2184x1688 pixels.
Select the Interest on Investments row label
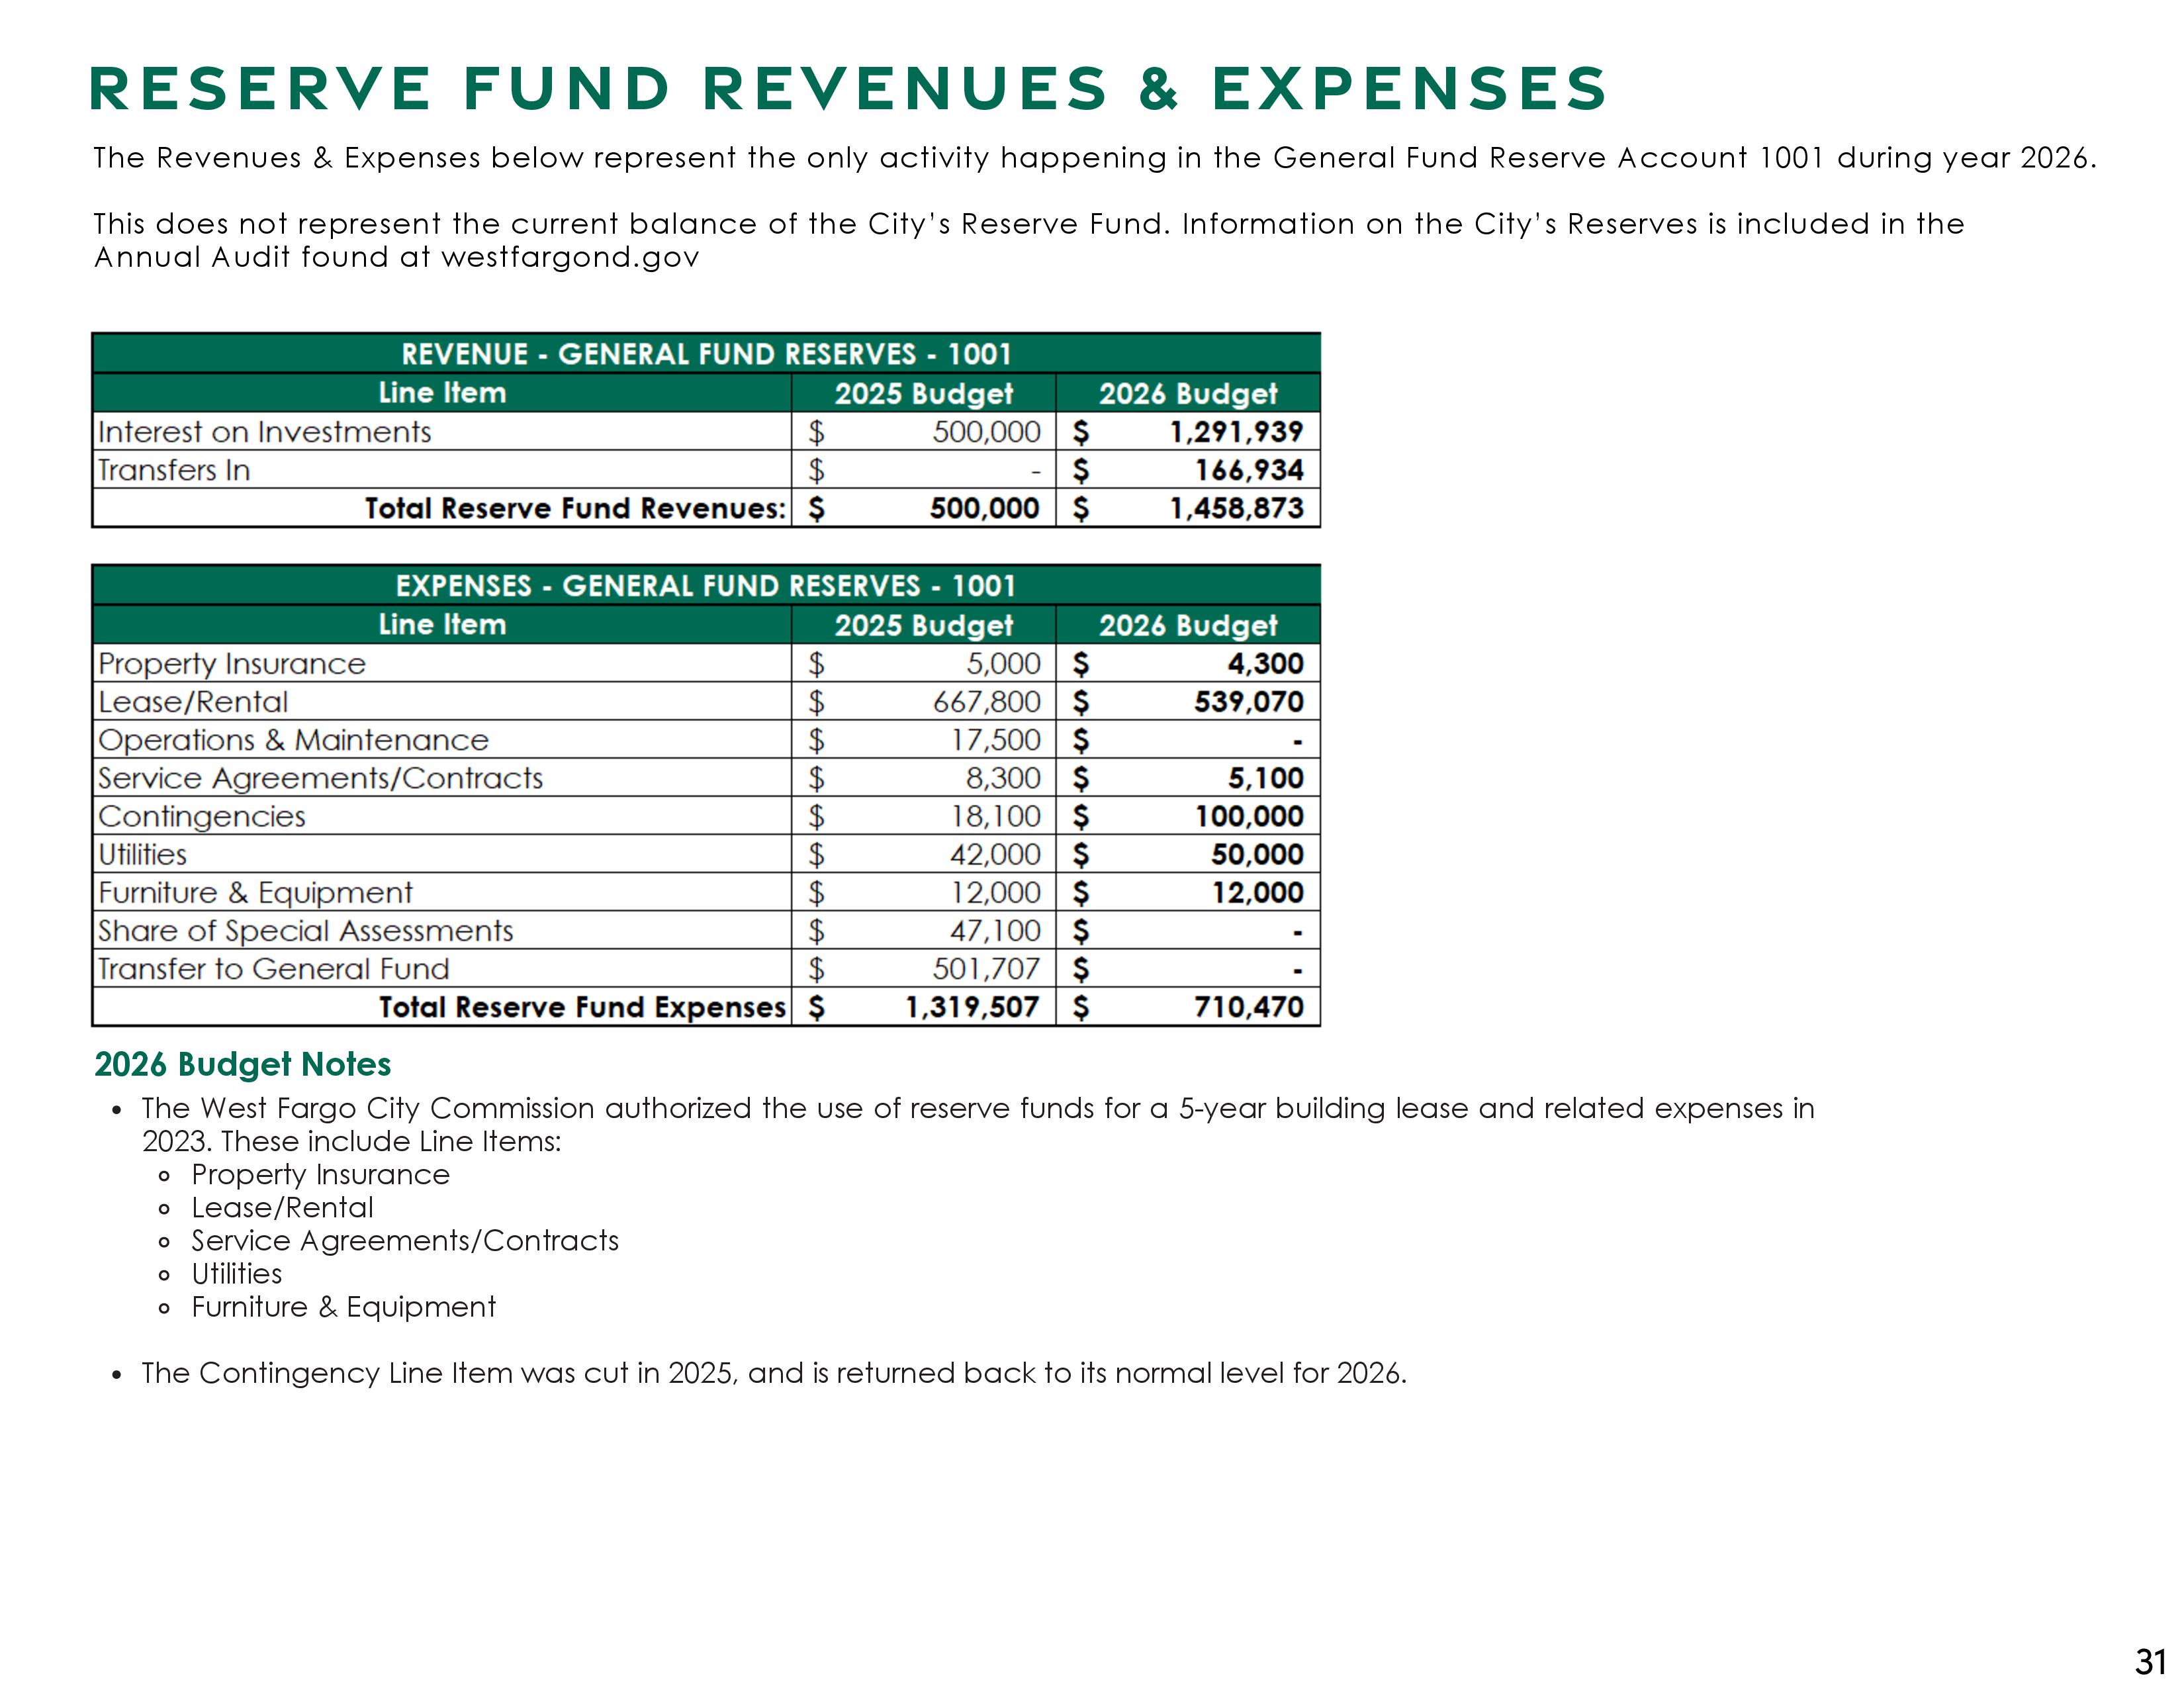[x=265, y=432]
